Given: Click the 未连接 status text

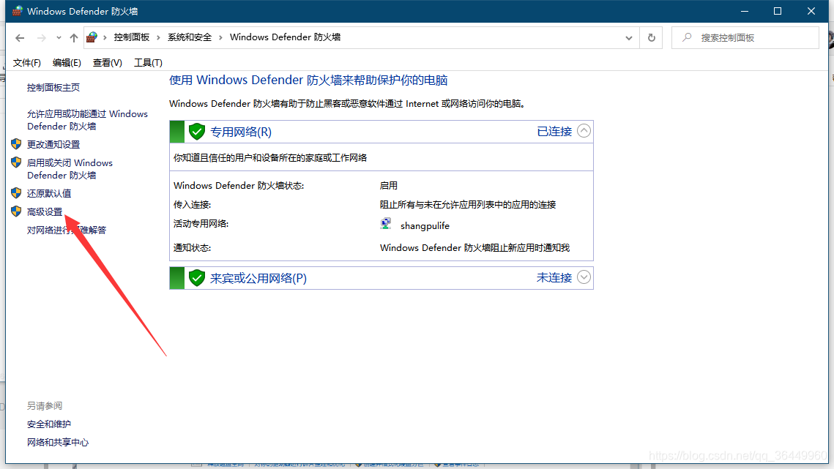Looking at the screenshot, I should 554,277.
